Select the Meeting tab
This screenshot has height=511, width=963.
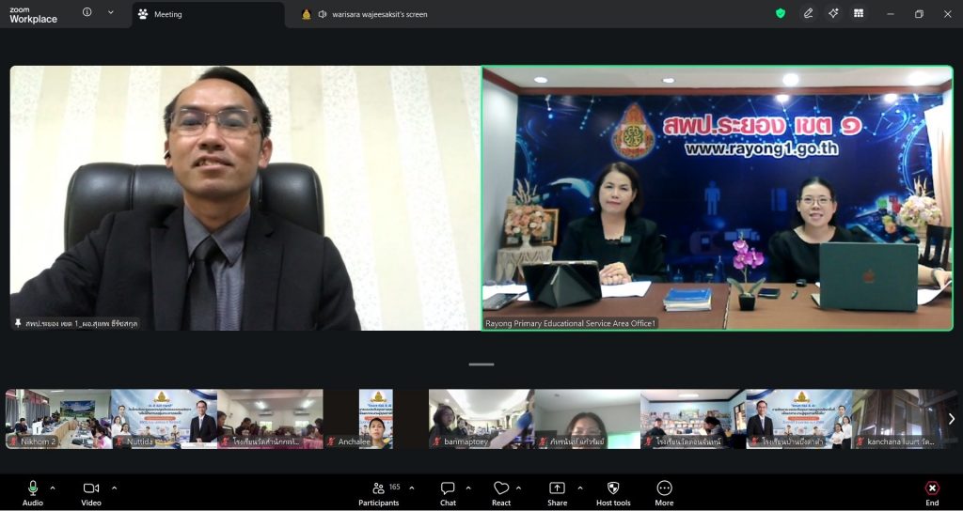tap(167, 15)
